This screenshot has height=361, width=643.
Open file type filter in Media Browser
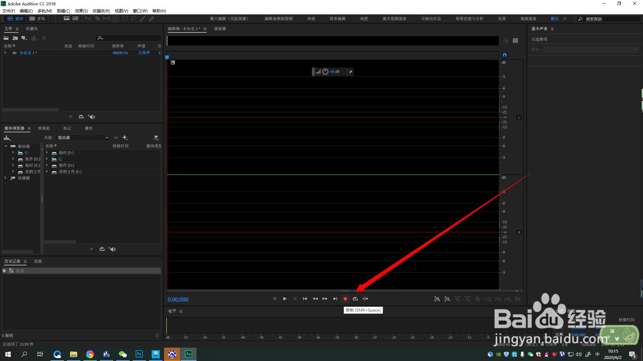[x=156, y=138]
